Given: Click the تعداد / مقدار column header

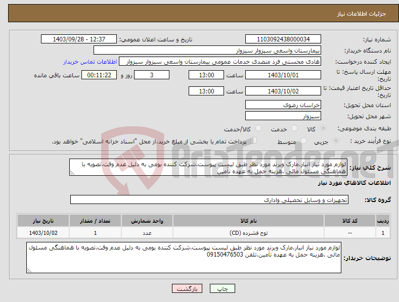Looking at the screenshot, I should click(95, 221).
